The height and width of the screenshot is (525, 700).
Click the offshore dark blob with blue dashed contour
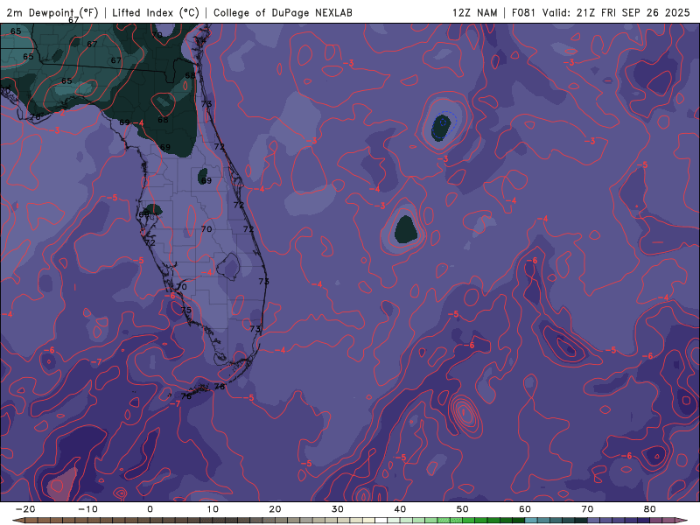pos(441,127)
